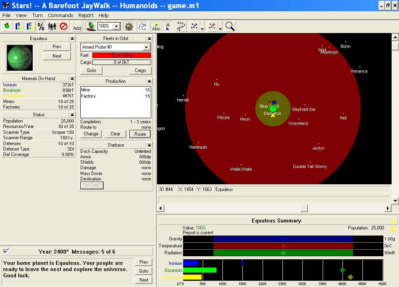
Task: Open the Commands menu
Action: click(x=60, y=15)
